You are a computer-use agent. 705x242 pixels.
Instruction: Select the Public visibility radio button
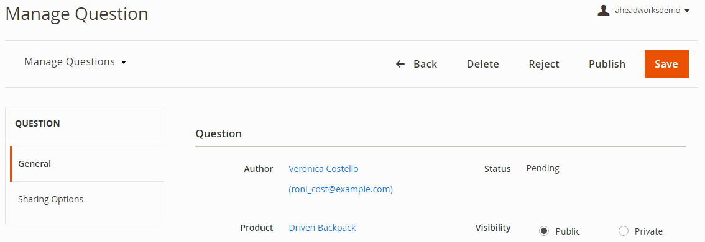[544, 231]
